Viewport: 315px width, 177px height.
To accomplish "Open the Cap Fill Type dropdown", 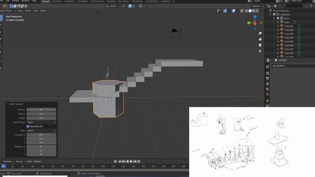I will coord(41,122).
